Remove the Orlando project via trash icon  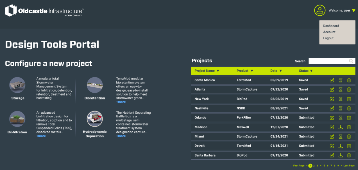tap(349, 118)
